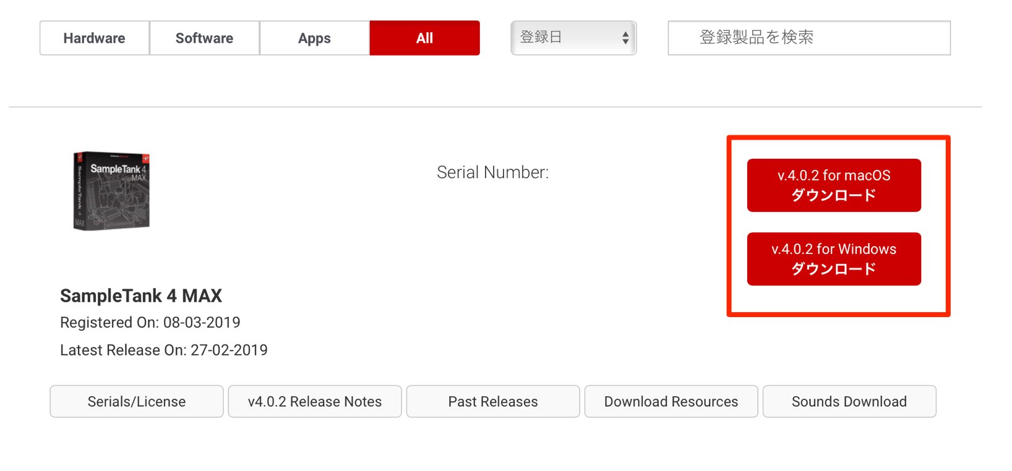Download v.4.0.2 for macOS
The width and height of the screenshot is (1012, 471).
(x=834, y=185)
